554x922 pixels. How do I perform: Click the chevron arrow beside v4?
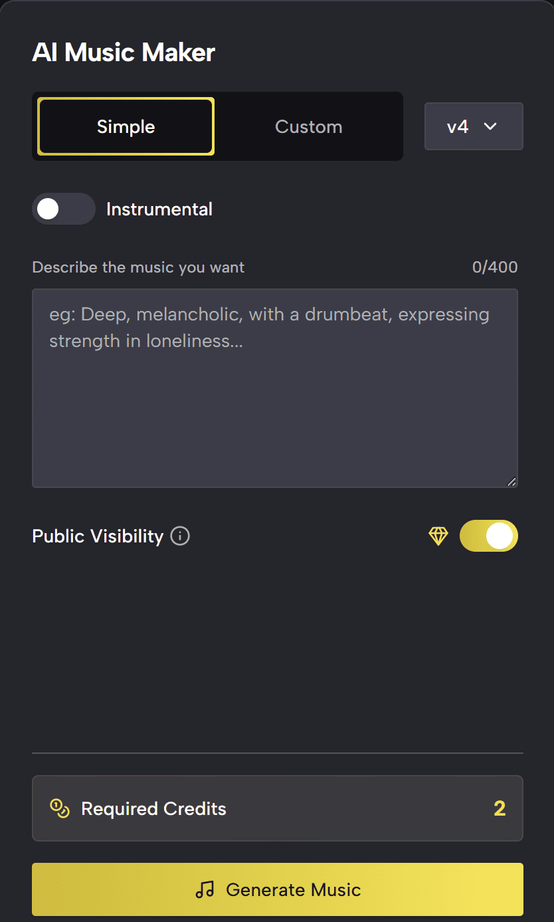[x=490, y=126]
